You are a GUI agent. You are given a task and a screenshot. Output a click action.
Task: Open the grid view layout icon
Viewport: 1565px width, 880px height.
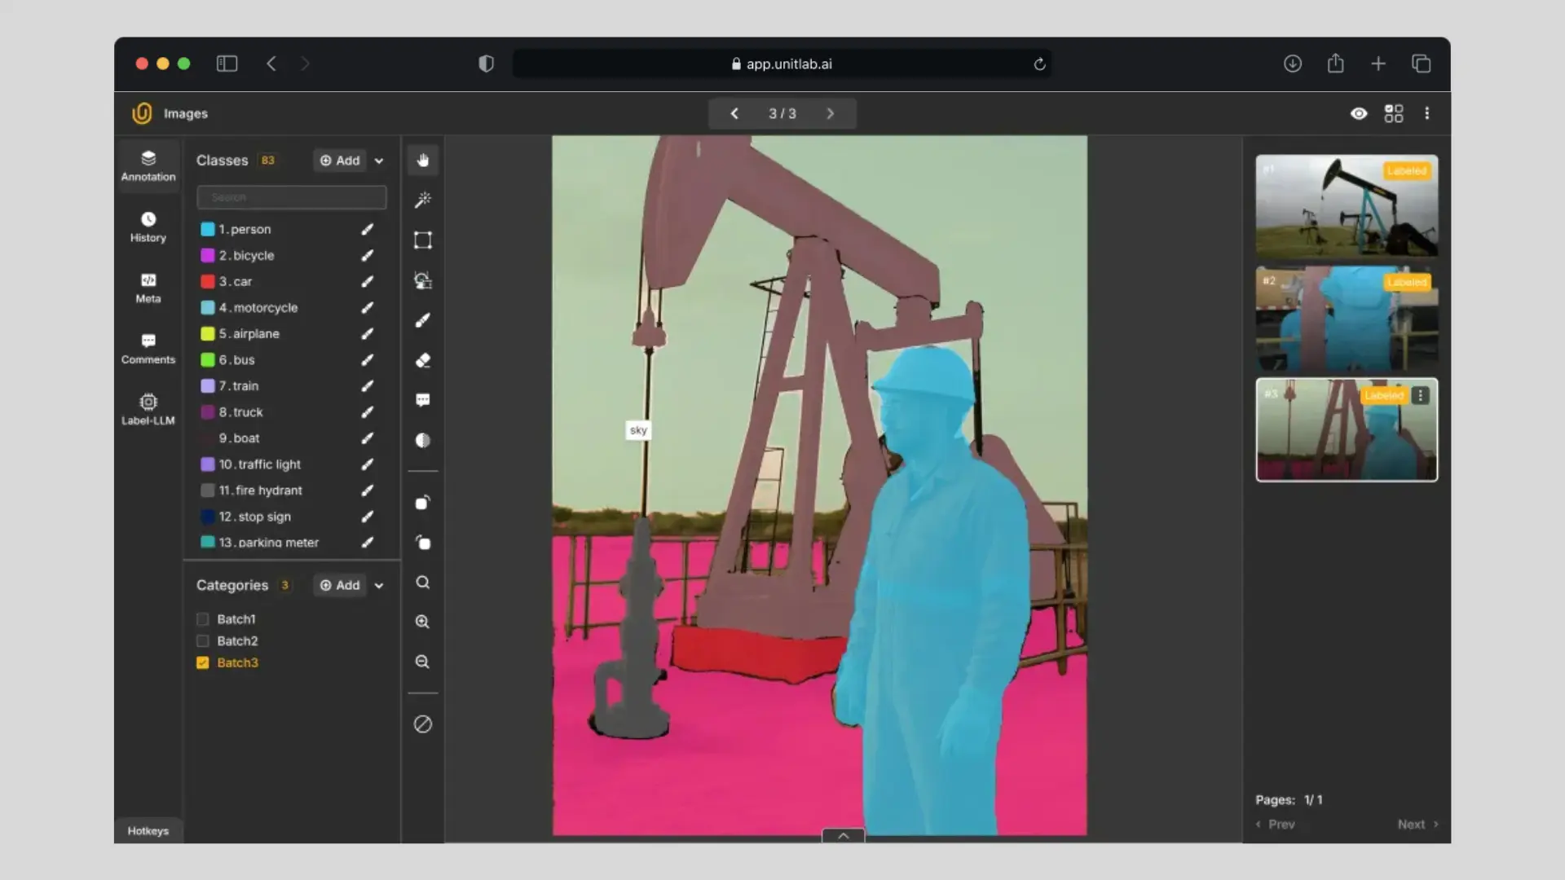[1394, 113]
